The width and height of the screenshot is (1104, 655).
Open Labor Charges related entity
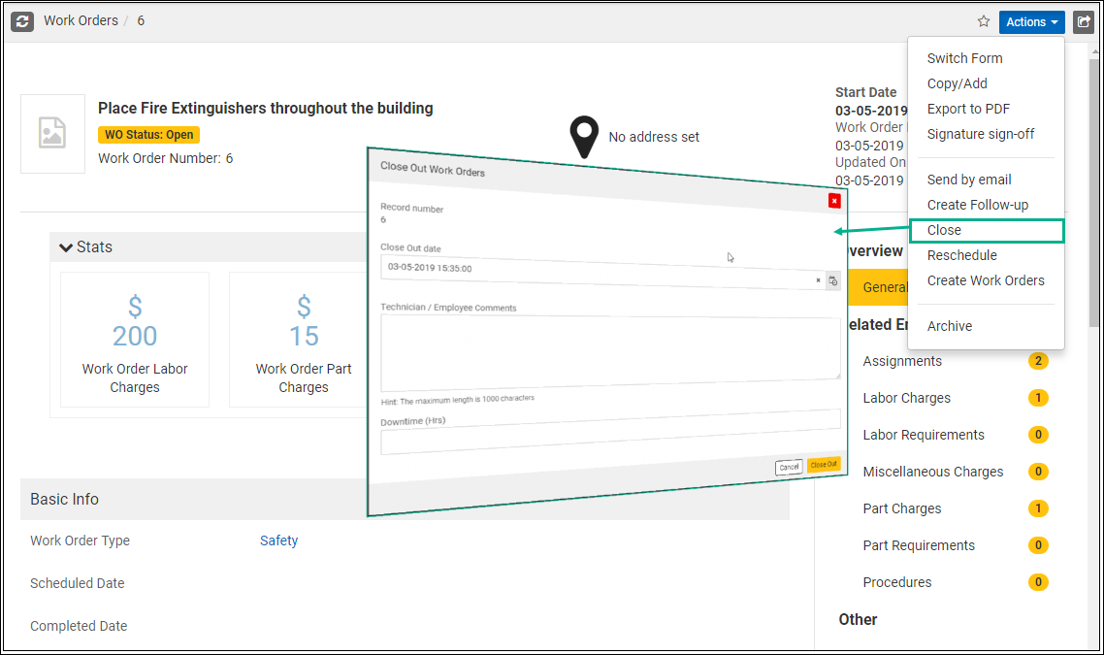906,398
